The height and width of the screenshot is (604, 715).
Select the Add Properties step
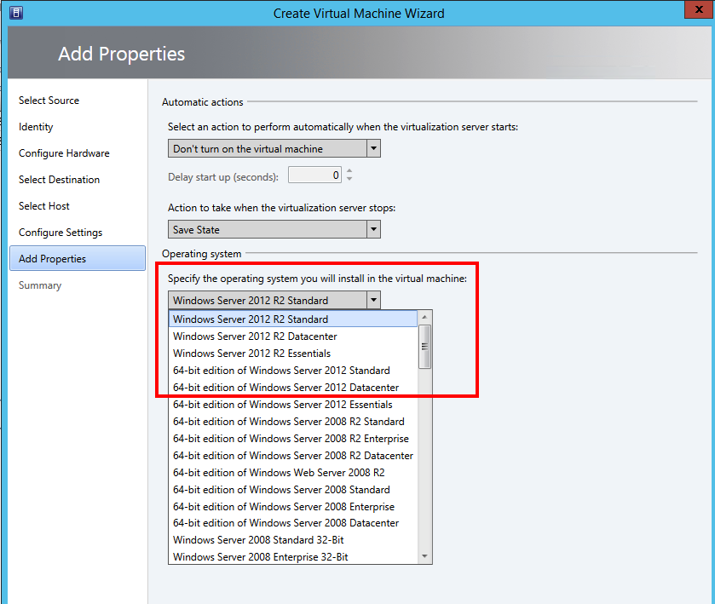point(78,258)
